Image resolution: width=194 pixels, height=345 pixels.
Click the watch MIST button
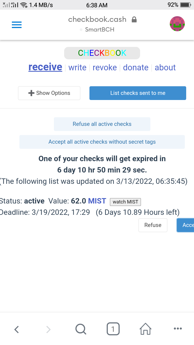pyautogui.click(x=125, y=202)
